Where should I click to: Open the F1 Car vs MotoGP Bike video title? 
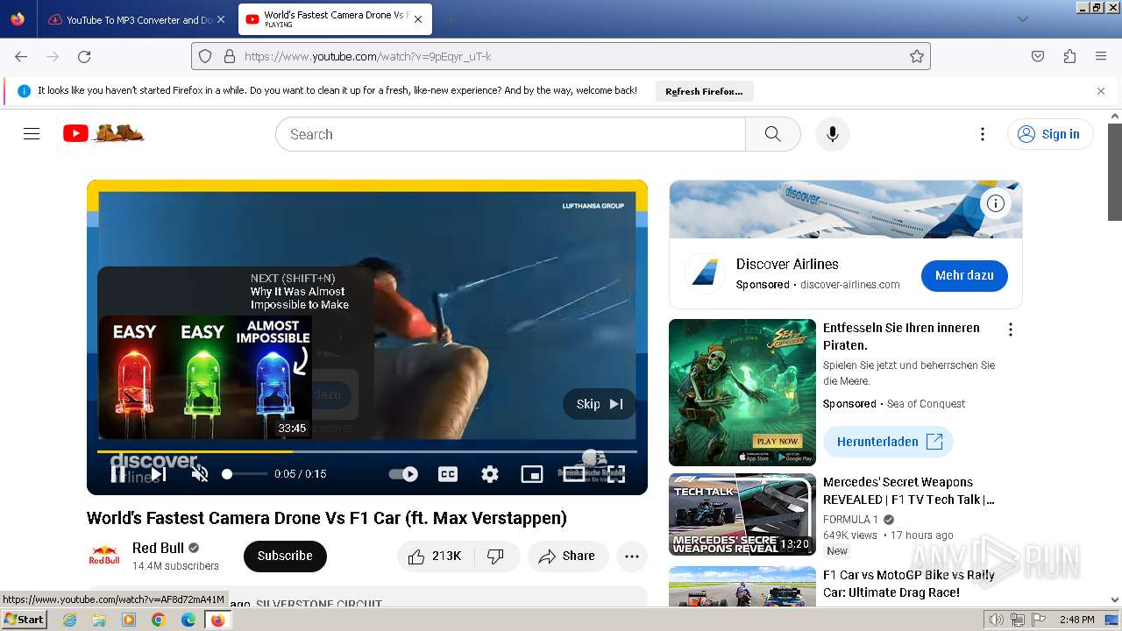point(908,584)
